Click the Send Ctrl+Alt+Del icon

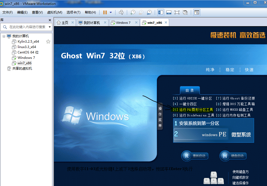(121, 12)
